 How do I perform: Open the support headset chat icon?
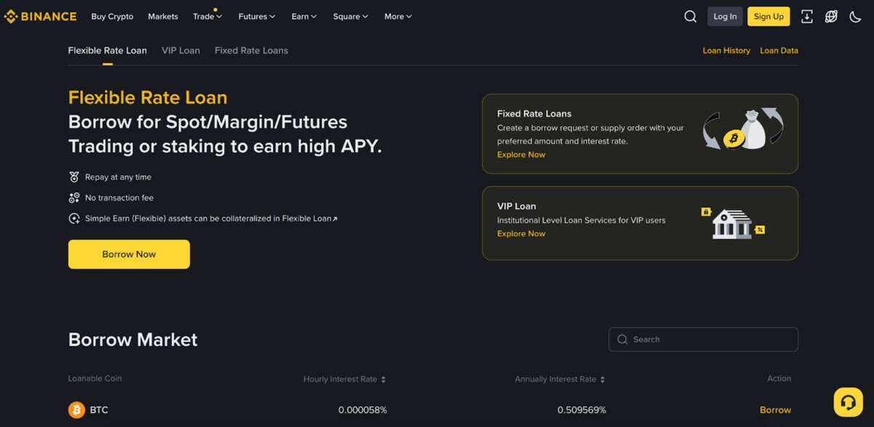pyautogui.click(x=848, y=402)
